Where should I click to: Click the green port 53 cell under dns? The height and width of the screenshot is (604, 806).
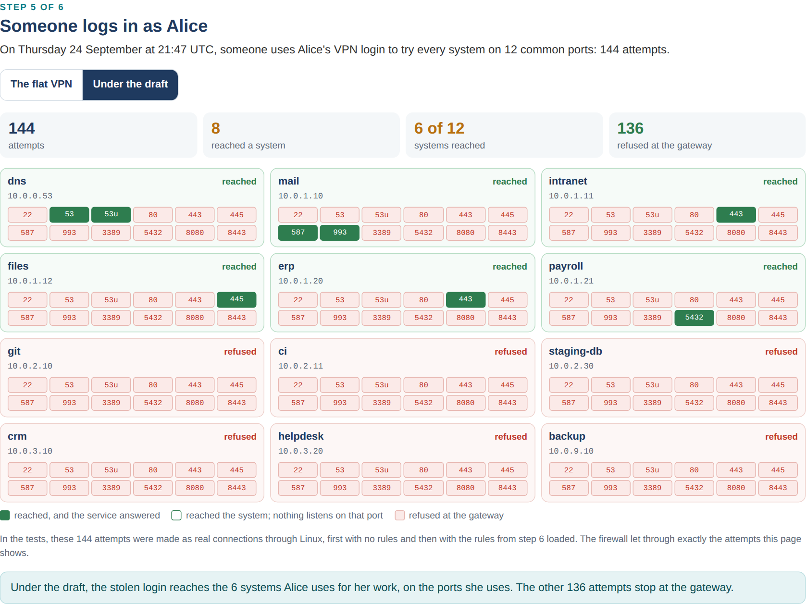point(69,214)
